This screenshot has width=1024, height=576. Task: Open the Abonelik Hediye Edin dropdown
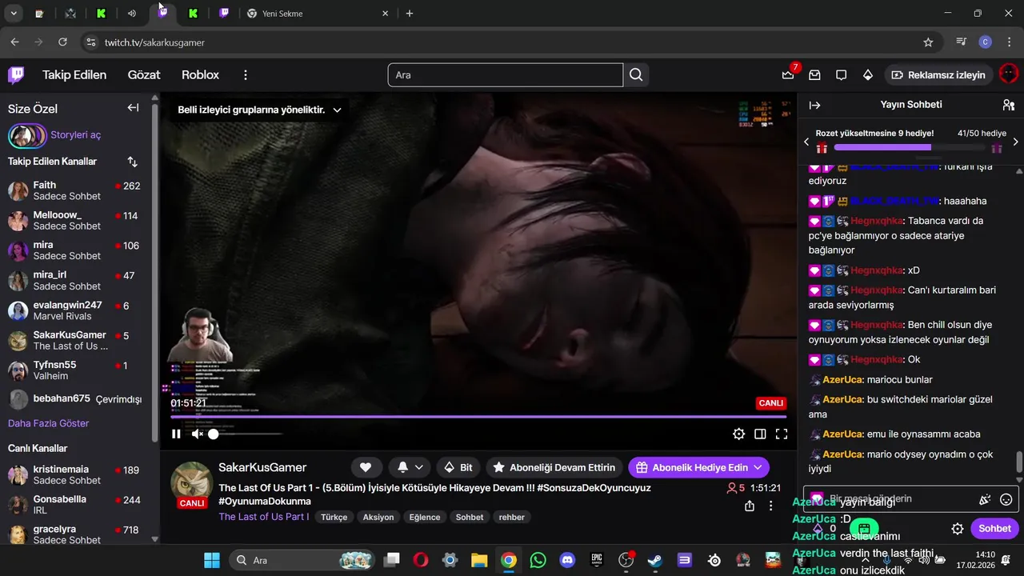[x=698, y=467]
